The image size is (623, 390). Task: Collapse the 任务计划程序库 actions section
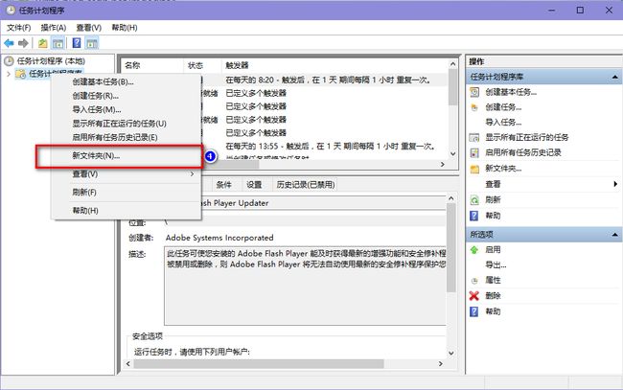pyautogui.click(x=614, y=77)
